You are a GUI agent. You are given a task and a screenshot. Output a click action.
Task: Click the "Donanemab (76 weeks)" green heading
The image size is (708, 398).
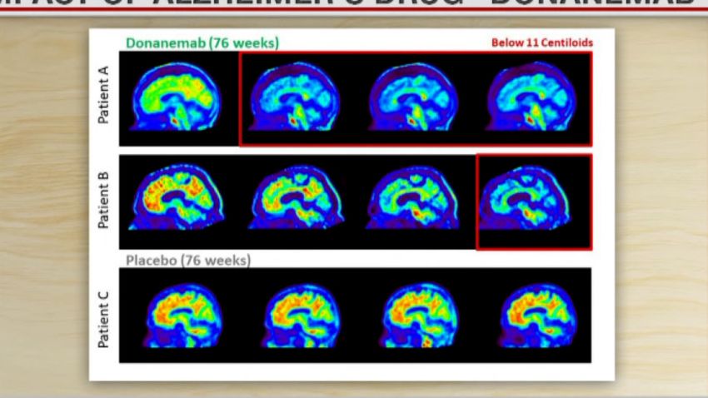202,42
